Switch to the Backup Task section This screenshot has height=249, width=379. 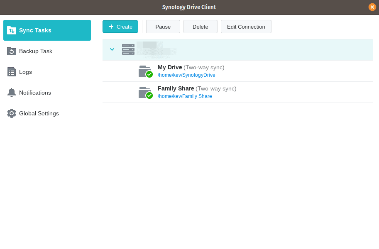35,51
